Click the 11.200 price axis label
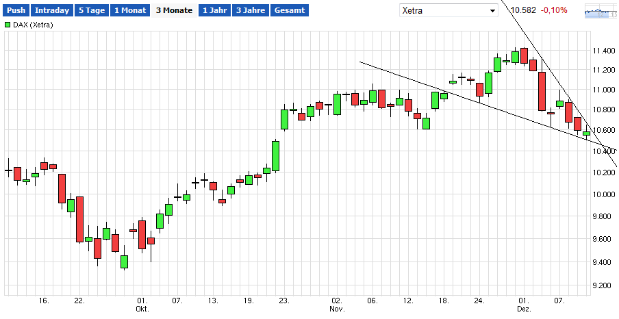 604,71
